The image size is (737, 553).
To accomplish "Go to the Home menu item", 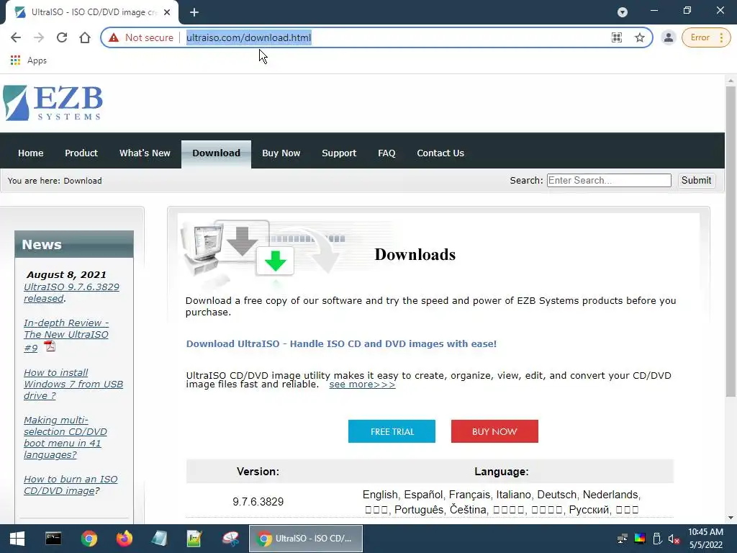I will pyautogui.click(x=30, y=153).
